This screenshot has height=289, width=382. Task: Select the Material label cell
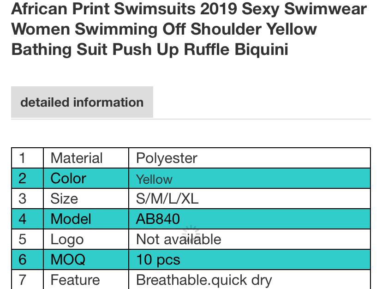[x=77, y=158]
